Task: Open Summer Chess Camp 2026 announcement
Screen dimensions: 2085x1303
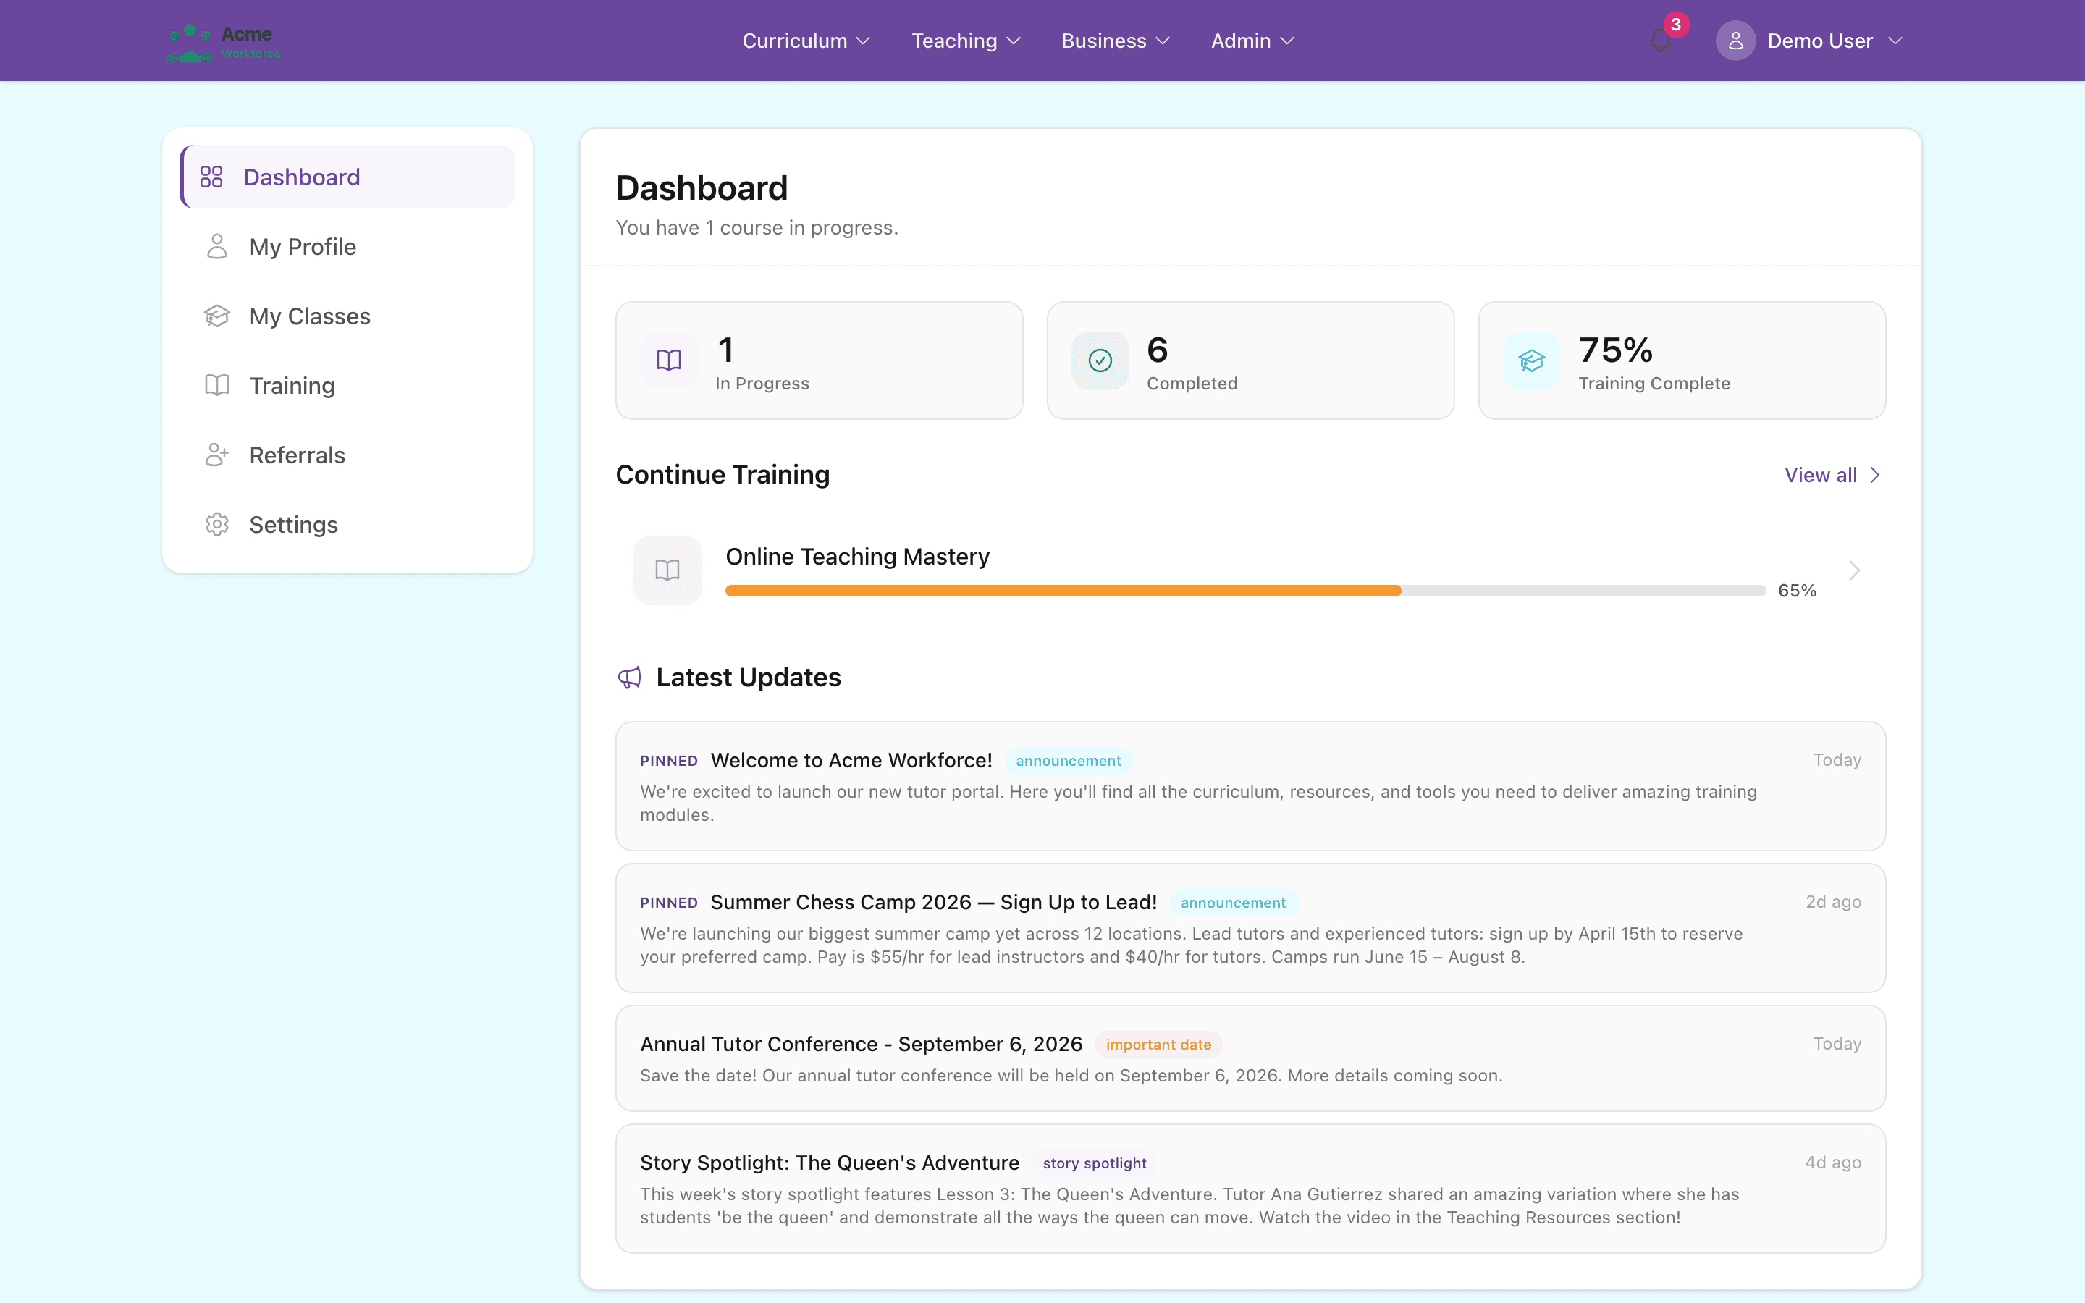Action: tap(1250, 928)
